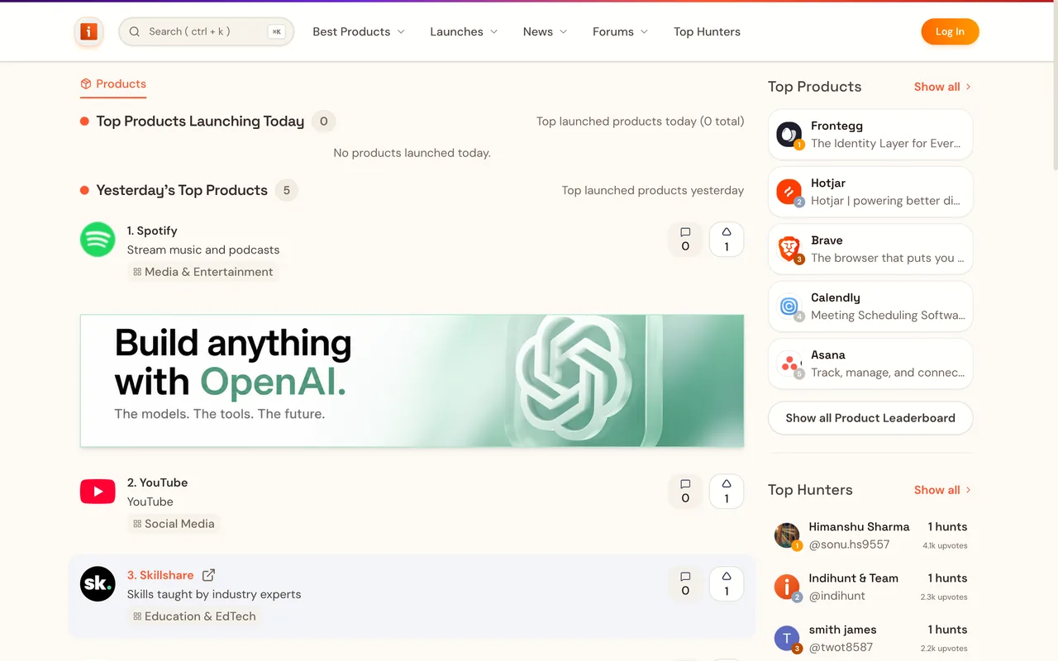Click the YouTube product logo
The image size is (1058, 661).
tap(98, 491)
